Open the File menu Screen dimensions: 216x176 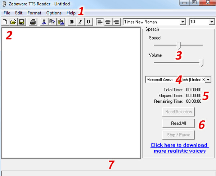(7, 13)
